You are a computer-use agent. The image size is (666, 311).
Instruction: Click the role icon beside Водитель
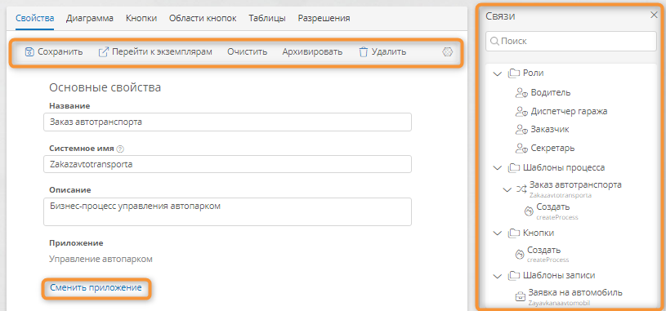click(521, 92)
